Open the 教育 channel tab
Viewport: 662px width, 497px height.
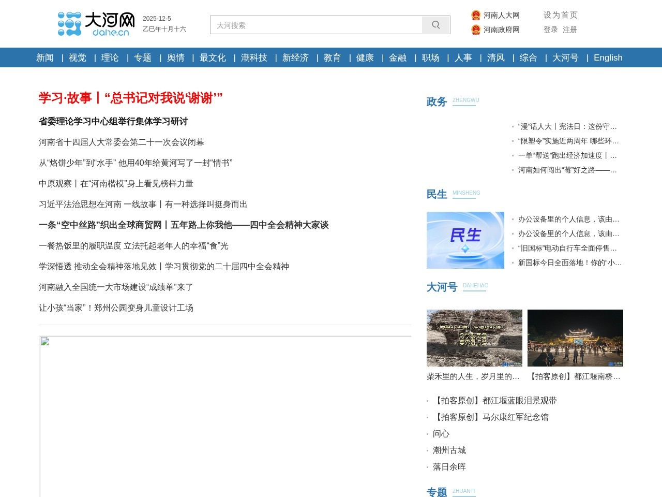[x=332, y=58]
